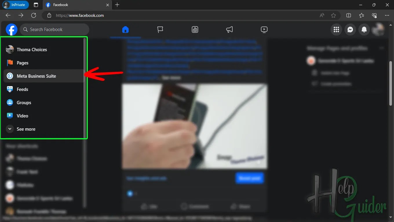Open the Favorites list icon
This screenshot has width=394, height=222.
point(361,15)
